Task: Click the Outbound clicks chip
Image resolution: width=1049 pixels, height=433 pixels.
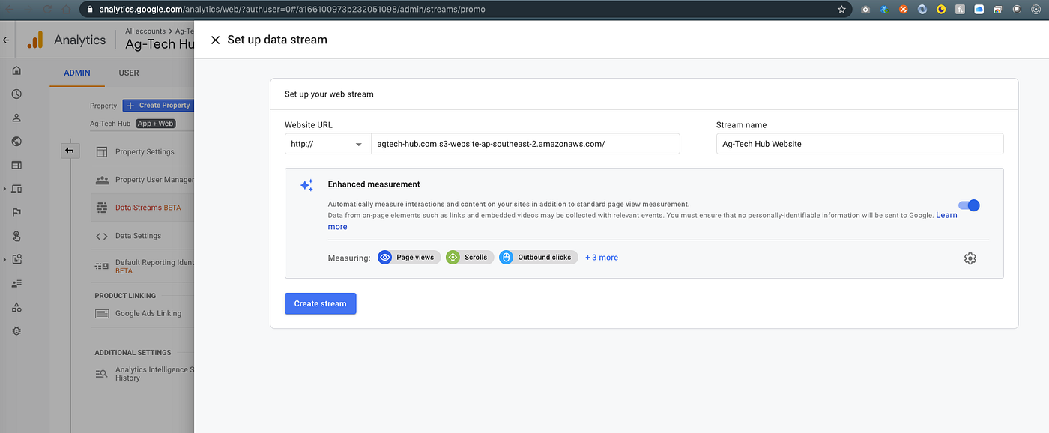Action: [538, 258]
